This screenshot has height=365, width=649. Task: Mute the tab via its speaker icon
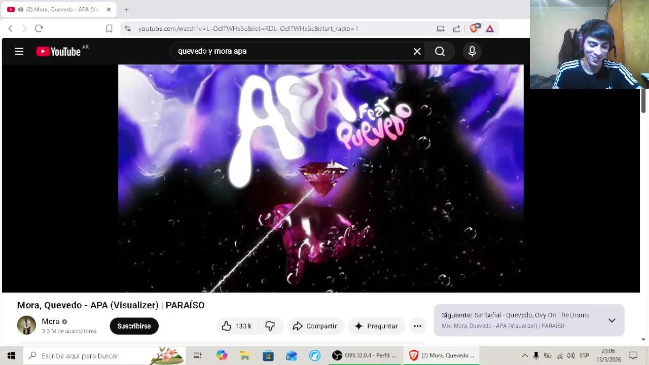[20, 9]
